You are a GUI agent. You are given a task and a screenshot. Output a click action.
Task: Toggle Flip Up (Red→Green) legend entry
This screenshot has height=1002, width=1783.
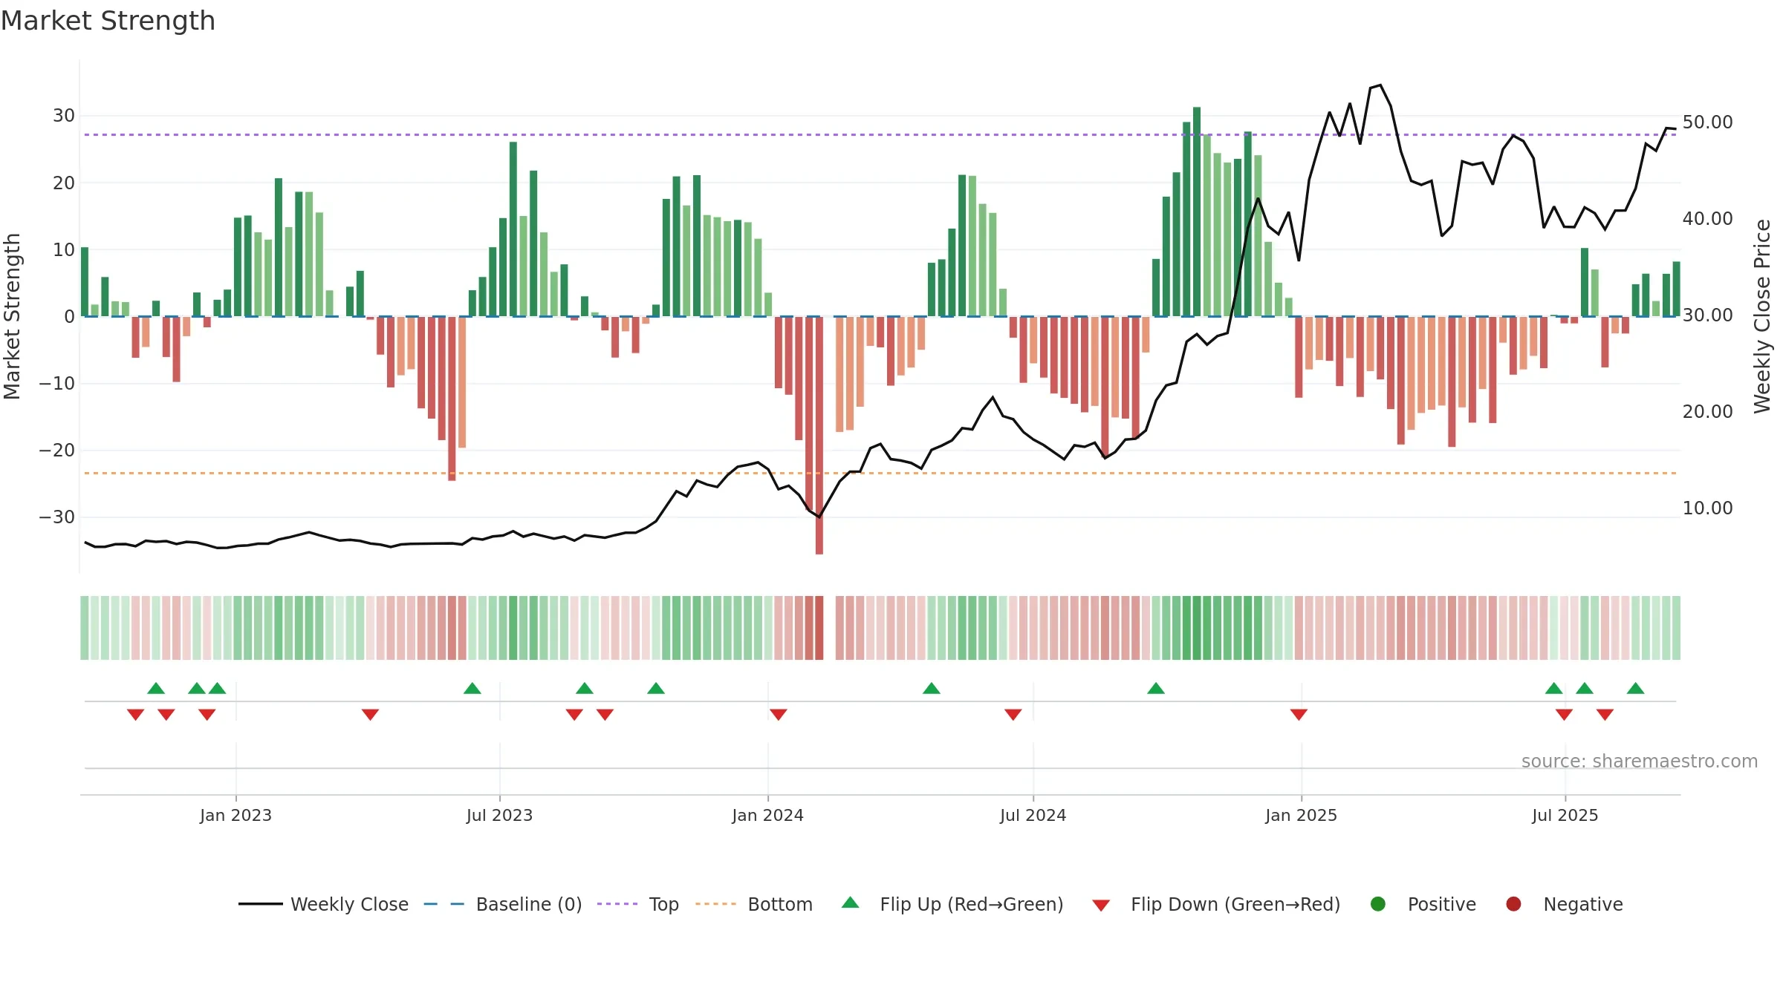952,904
